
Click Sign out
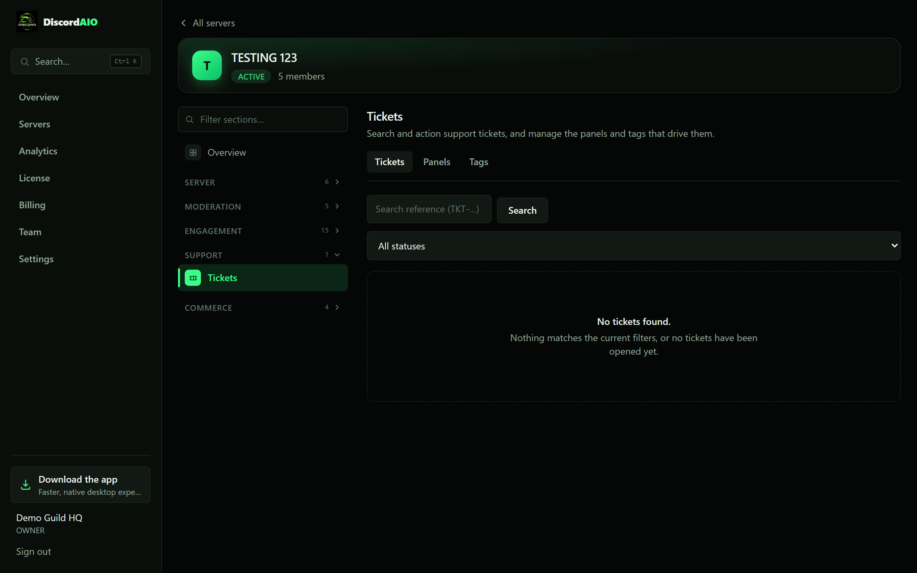click(x=33, y=551)
